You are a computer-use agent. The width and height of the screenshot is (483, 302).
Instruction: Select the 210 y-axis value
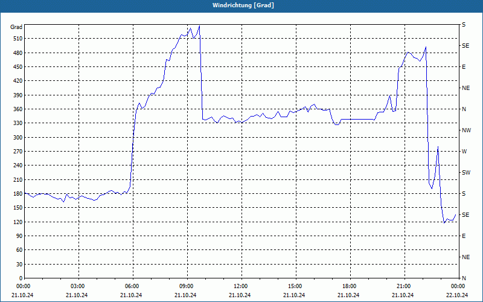pos(18,179)
